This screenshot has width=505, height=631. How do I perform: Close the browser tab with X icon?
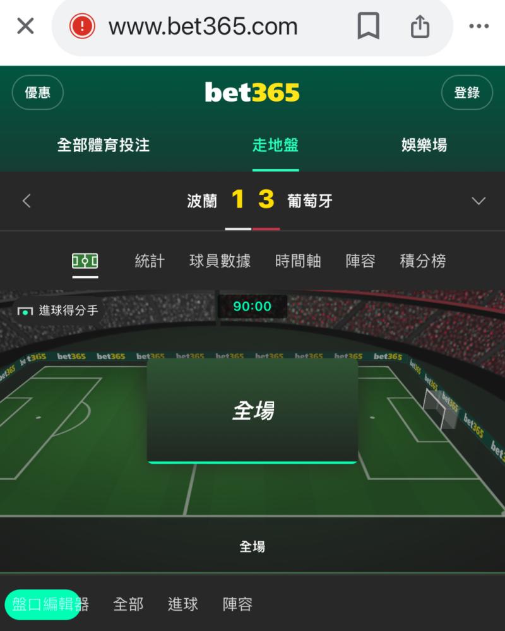(x=25, y=26)
